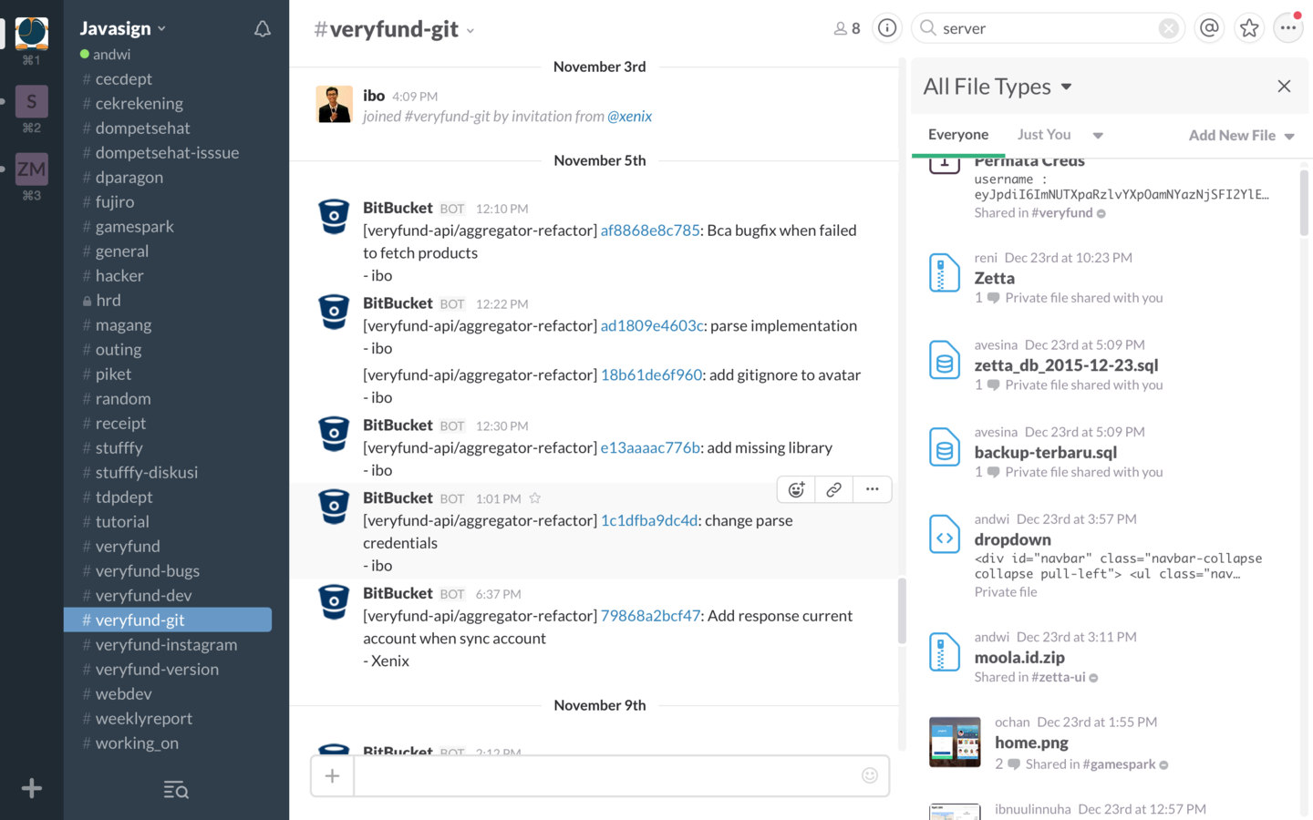Open backup-terbaru.sql file icon
The width and height of the screenshot is (1313, 820).
pos(944,447)
